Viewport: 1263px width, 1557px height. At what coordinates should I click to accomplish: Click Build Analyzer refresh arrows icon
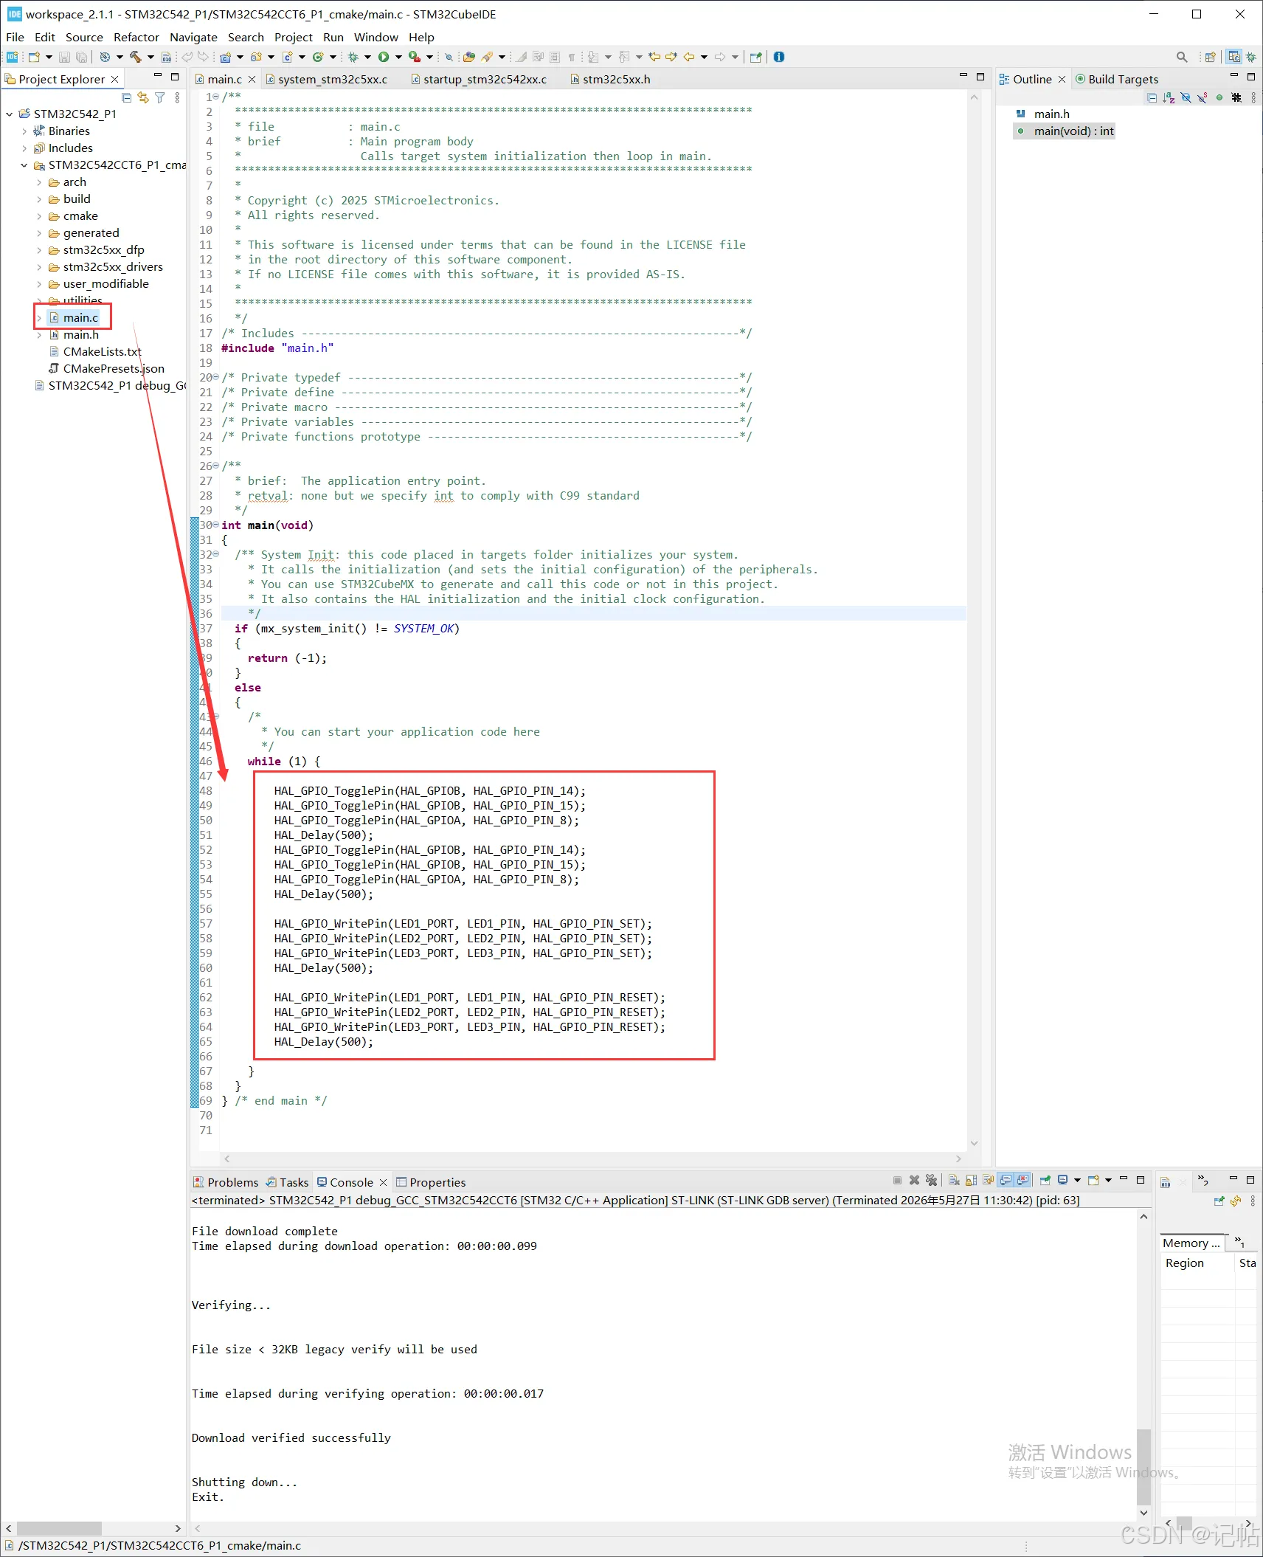click(x=1236, y=1201)
